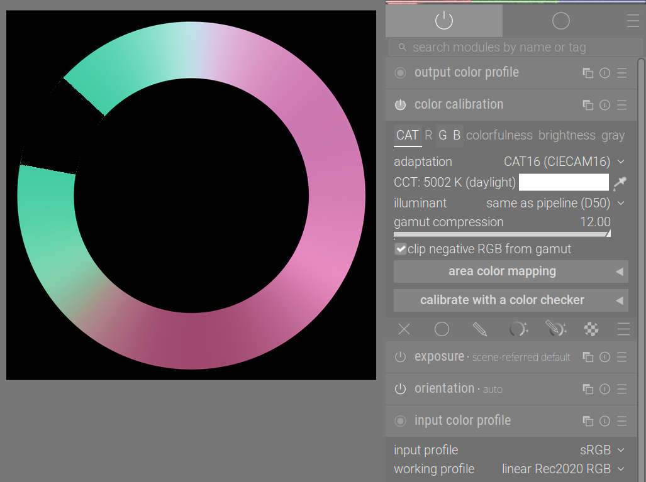Open the illuminant dropdown list
The width and height of the screenshot is (646, 482).
click(x=556, y=204)
